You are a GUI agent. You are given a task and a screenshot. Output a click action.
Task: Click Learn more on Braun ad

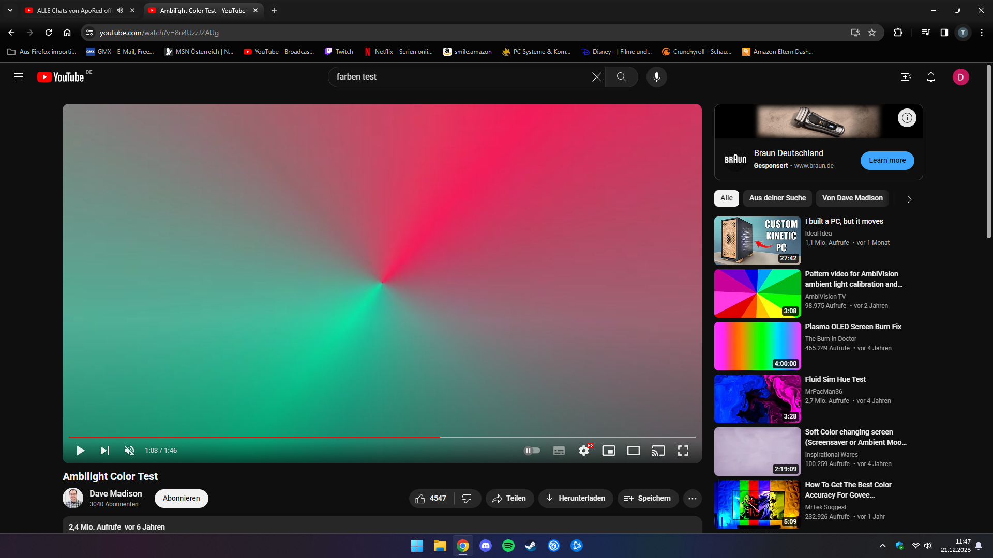pos(887,161)
